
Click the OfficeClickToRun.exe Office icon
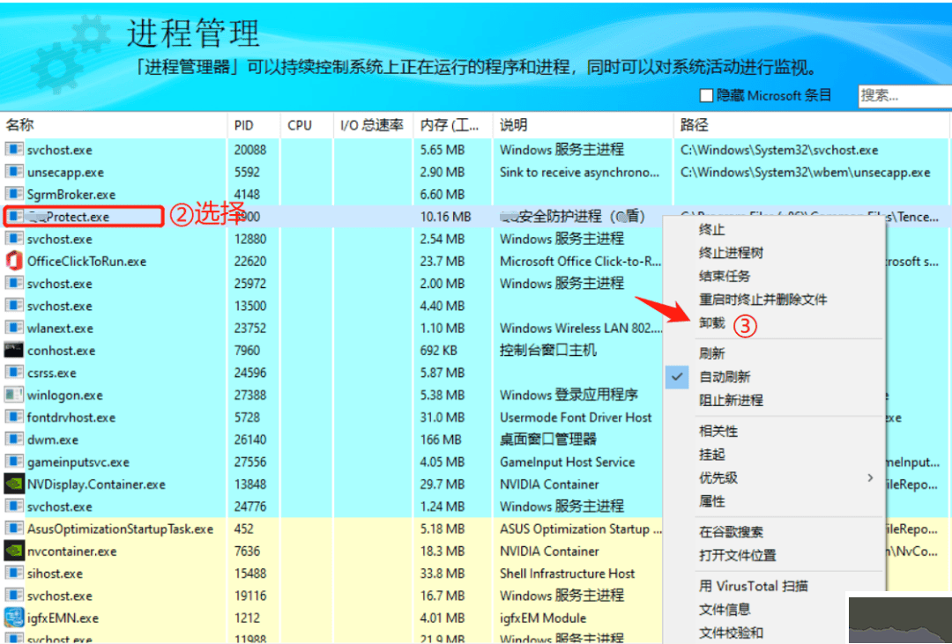pos(14,261)
